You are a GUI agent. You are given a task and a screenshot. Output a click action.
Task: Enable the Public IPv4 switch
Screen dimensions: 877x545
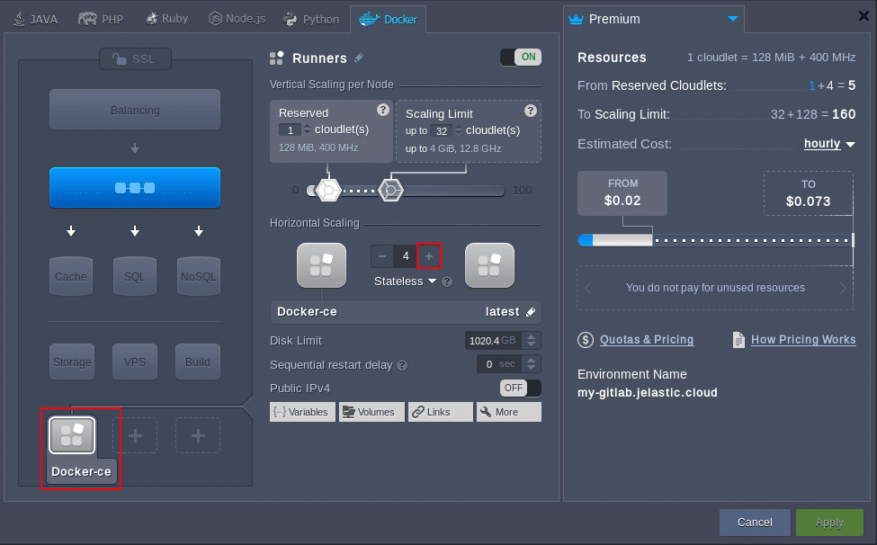point(521,388)
